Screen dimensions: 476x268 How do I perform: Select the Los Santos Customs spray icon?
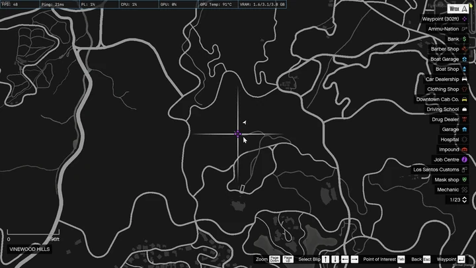465,169
